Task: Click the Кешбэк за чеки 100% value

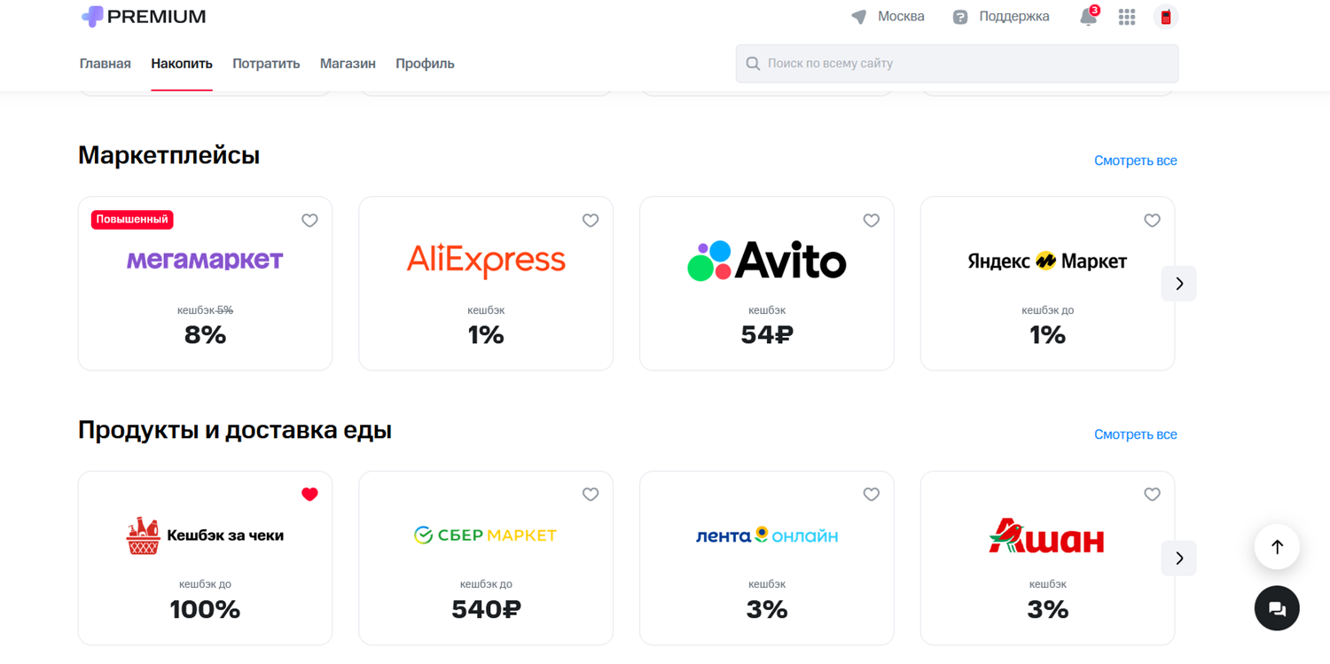Action: pyautogui.click(x=205, y=610)
